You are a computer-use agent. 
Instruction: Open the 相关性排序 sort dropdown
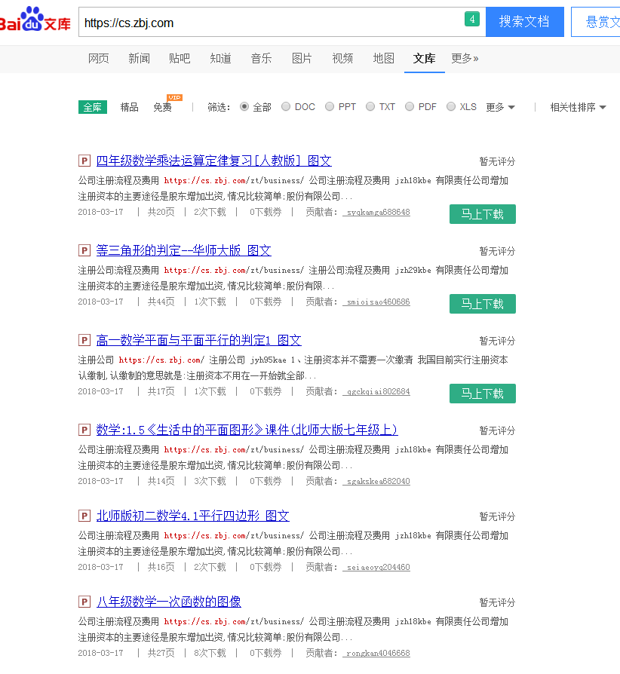[x=578, y=107]
